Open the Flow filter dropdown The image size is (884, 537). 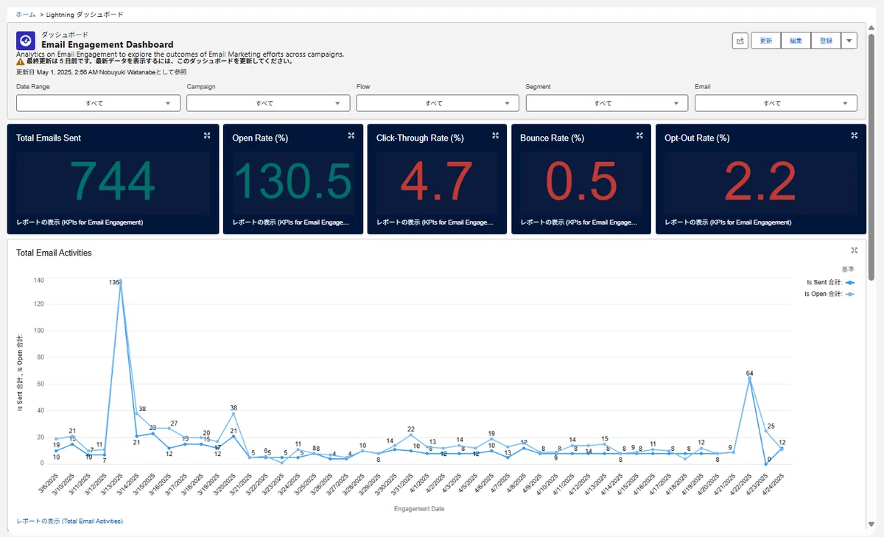(438, 103)
